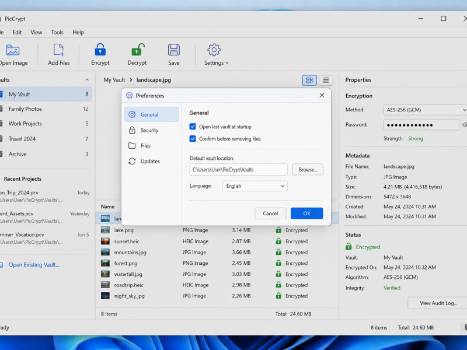The height and width of the screenshot is (350, 467).
Task: Open the Settings gear dropdown in toolbar
Action: tap(216, 55)
